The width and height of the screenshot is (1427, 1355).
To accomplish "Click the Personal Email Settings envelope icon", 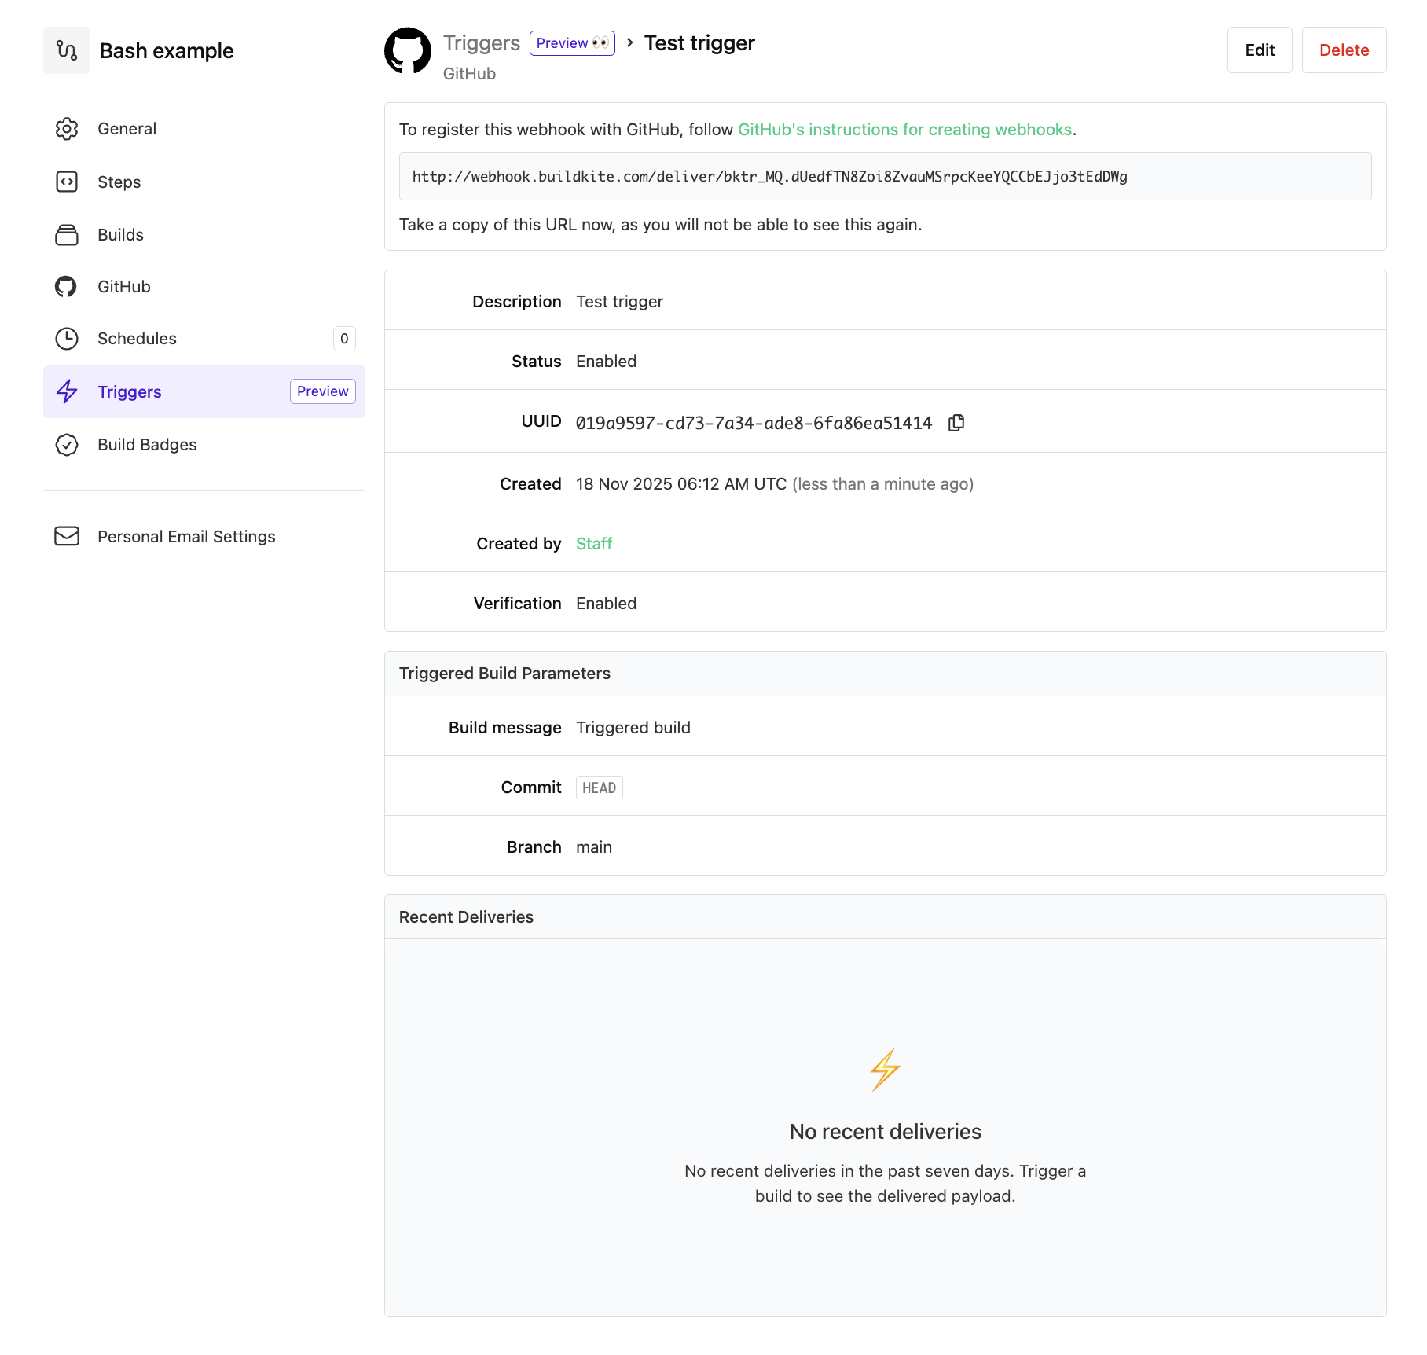I will 67,536.
